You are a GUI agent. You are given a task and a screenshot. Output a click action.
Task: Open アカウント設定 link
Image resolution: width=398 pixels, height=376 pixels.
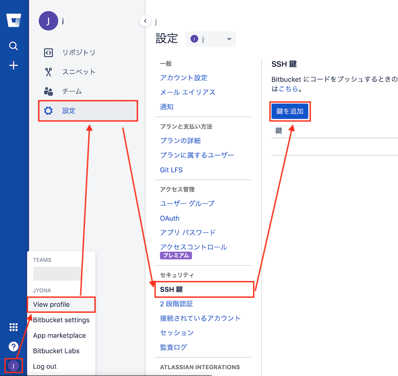click(184, 78)
